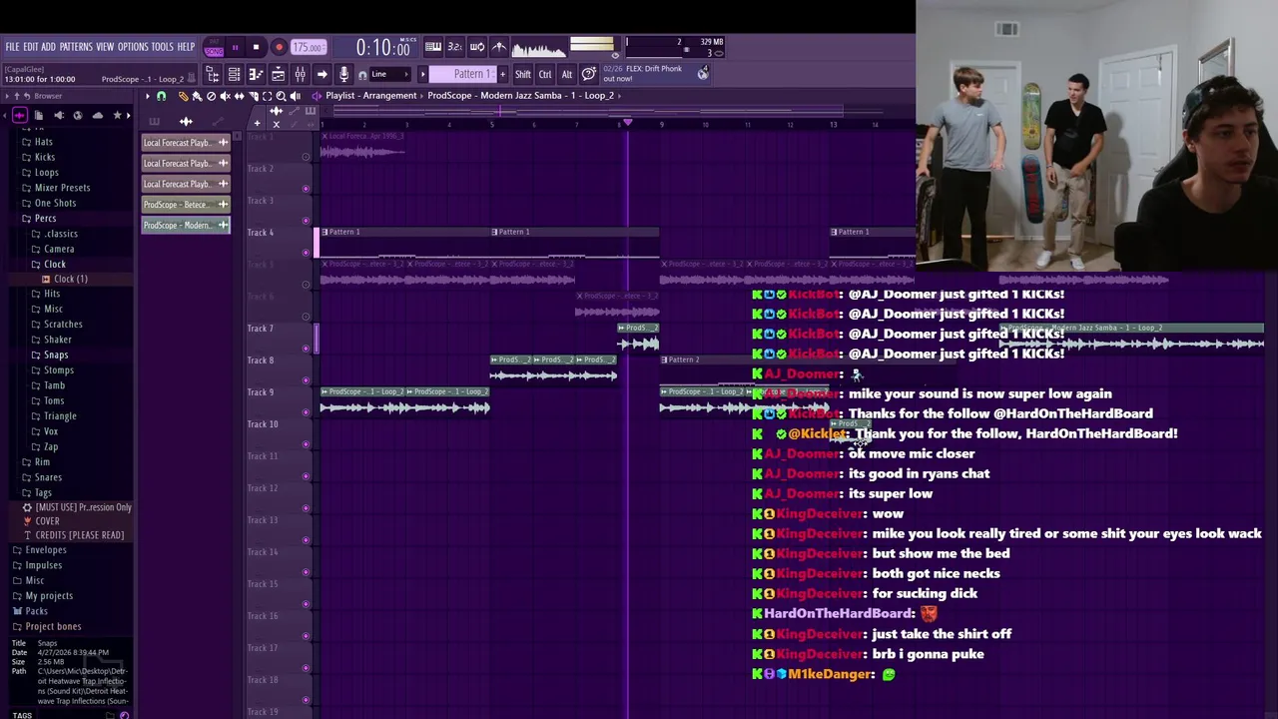The image size is (1278, 719).
Task: Select the Draw pencil tool in Playlist
Action: 184,96
